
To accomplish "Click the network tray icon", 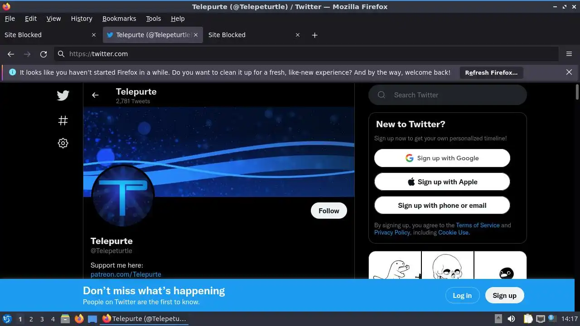I will (x=540, y=319).
